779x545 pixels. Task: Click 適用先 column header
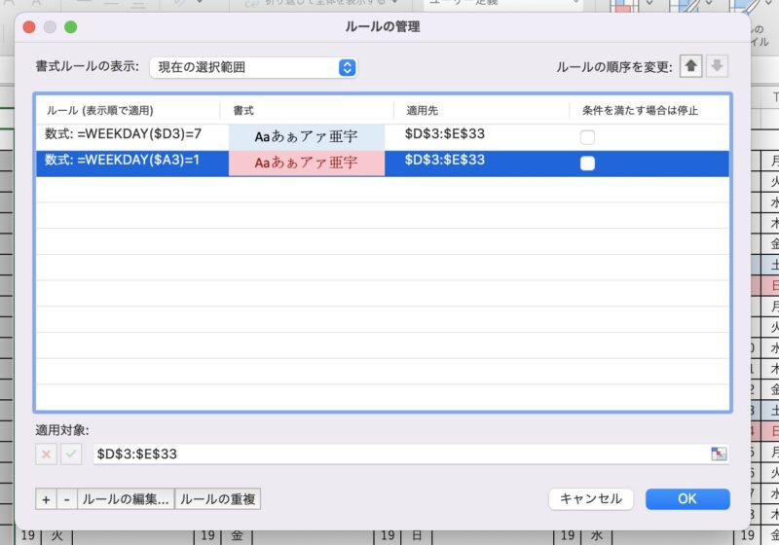click(422, 110)
